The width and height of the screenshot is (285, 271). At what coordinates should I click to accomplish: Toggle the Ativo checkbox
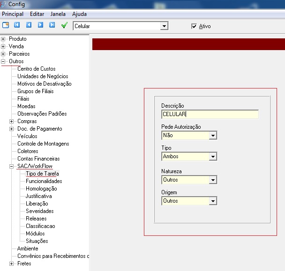click(x=194, y=26)
